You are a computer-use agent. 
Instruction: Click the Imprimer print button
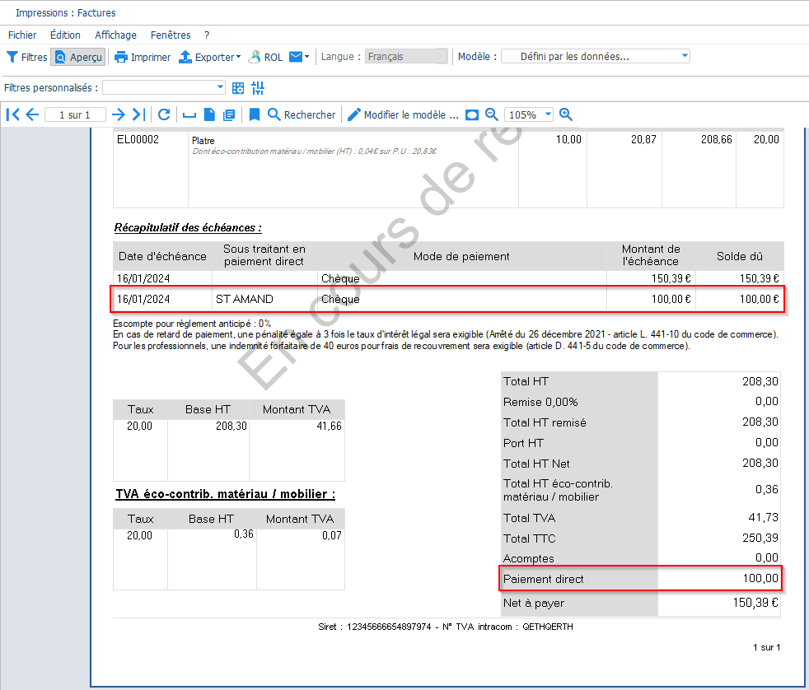pyautogui.click(x=143, y=57)
